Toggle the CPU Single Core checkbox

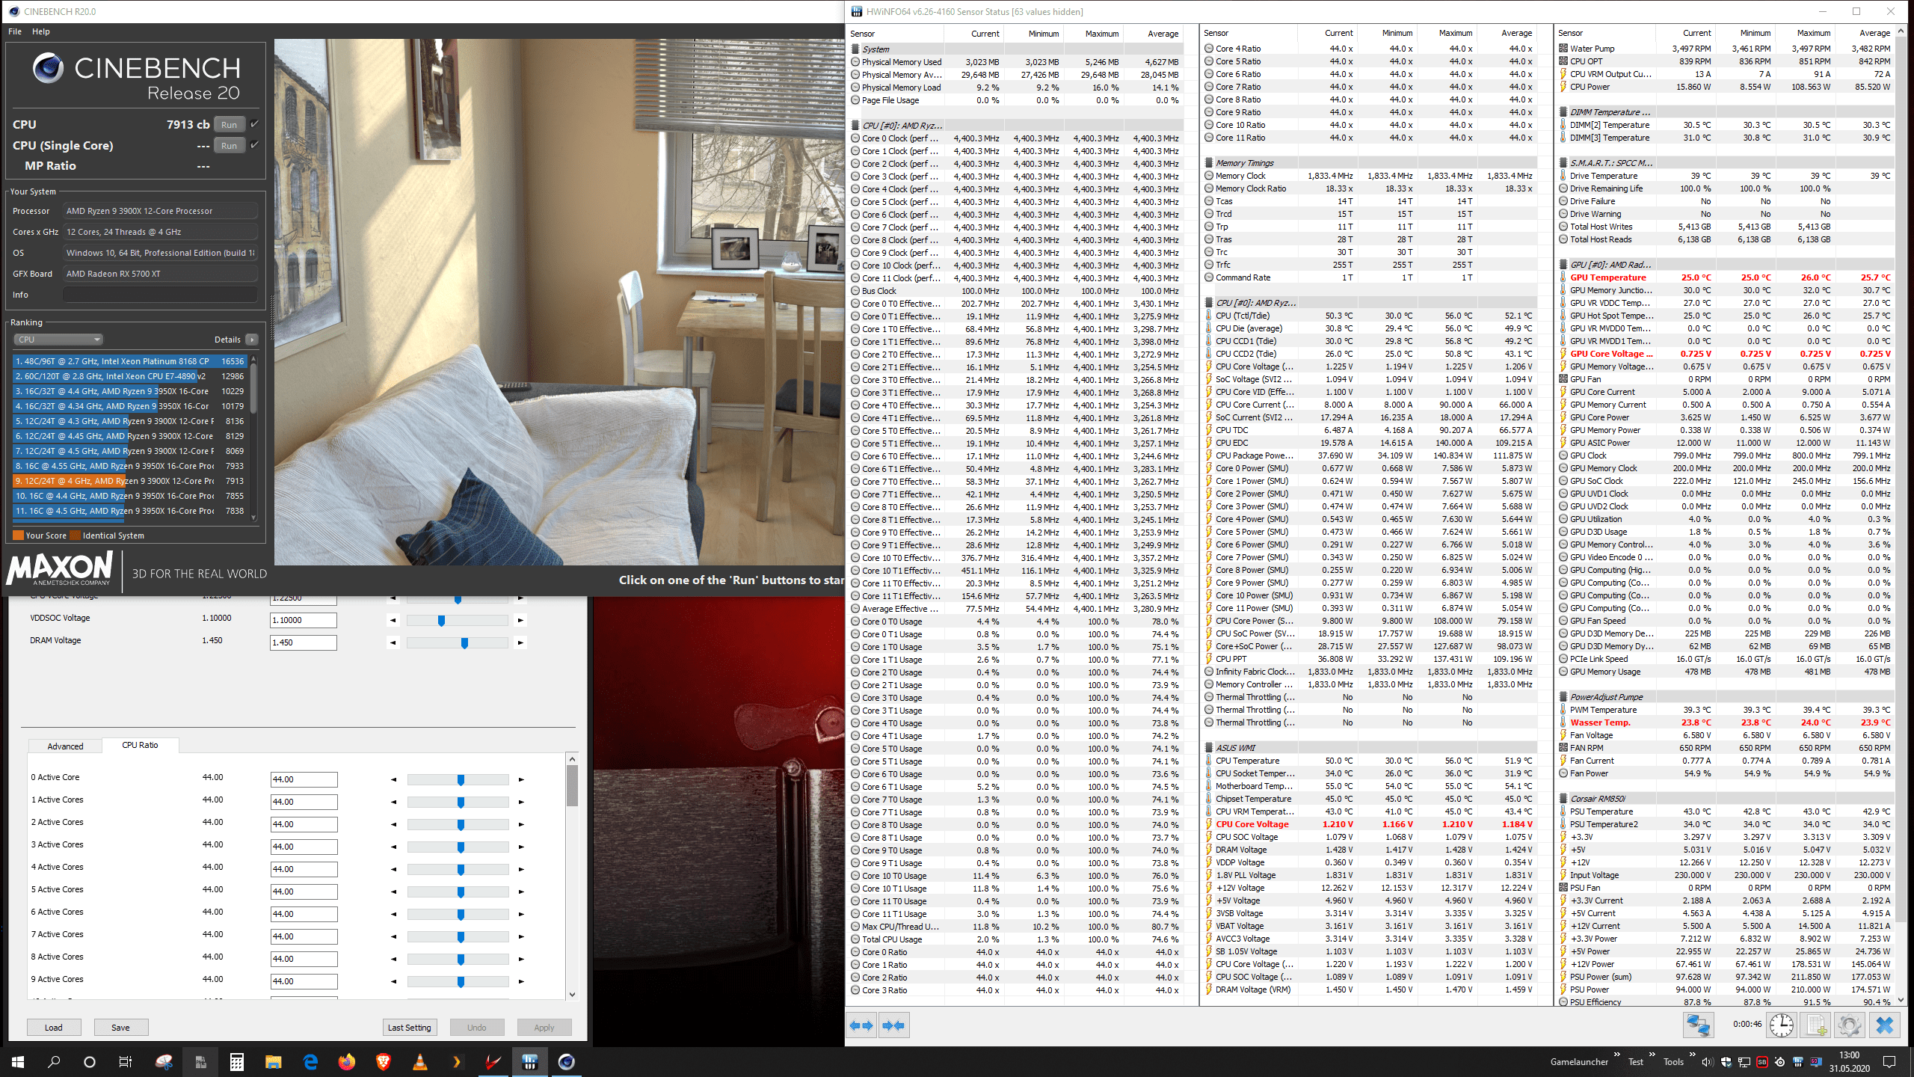coord(255,145)
